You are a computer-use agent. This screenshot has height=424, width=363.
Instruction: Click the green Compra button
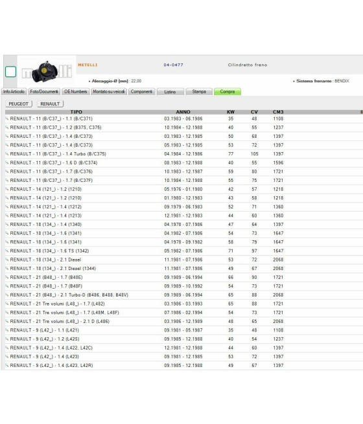[x=228, y=92]
